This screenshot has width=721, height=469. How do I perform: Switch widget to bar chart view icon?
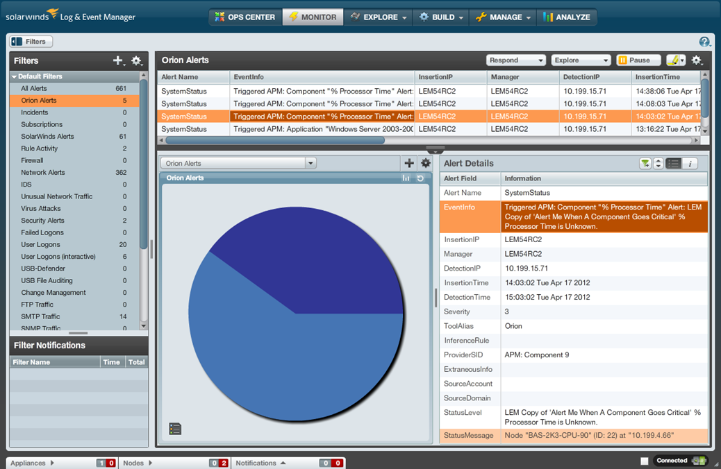point(406,178)
